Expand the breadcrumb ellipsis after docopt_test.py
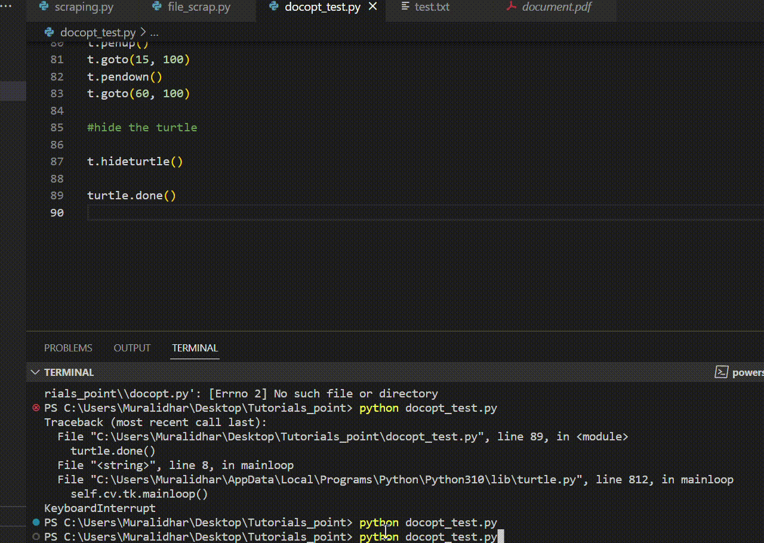This screenshot has width=764, height=543. (155, 32)
